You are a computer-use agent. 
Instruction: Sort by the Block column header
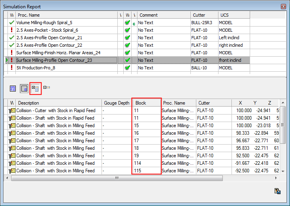[146, 103]
